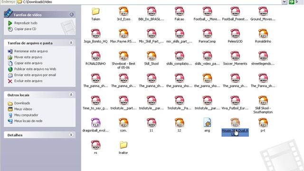This screenshot has width=304, height=171.
Task: Click Copiar este arquivo
Action: click(x=28, y=63)
